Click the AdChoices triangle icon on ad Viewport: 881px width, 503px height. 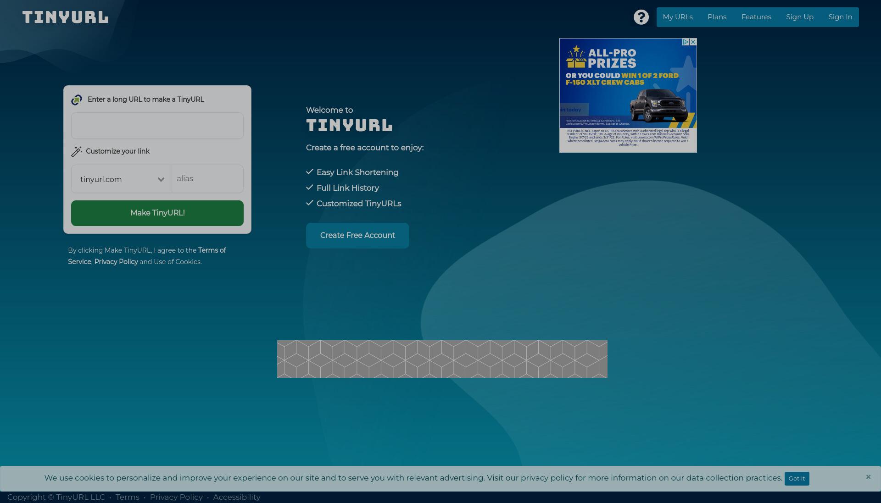coord(686,42)
